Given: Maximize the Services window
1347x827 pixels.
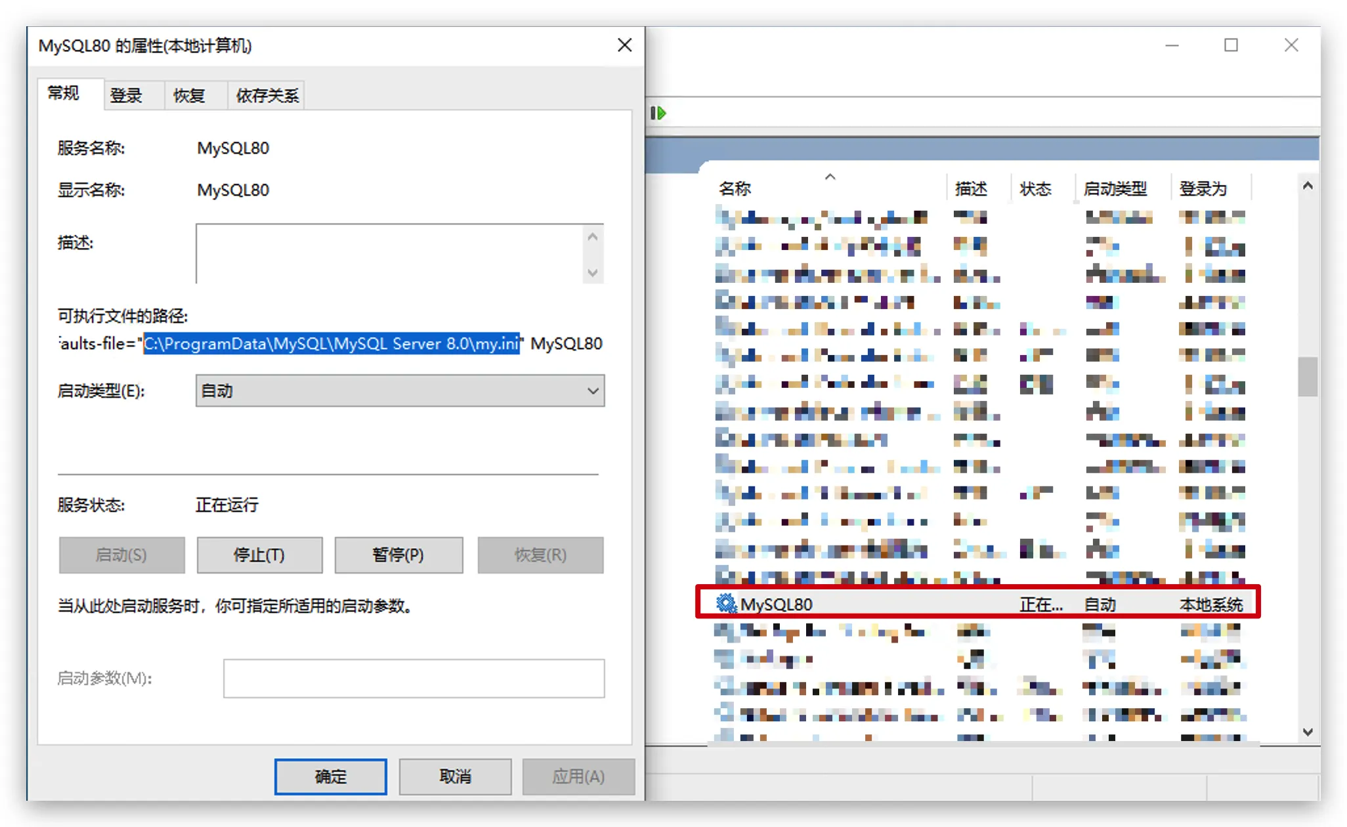Looking at the screenshot, I should (1231, 45).
